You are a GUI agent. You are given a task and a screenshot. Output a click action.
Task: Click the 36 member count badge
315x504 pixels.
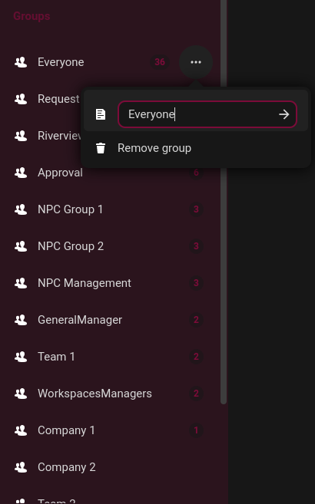coord(160,62)
